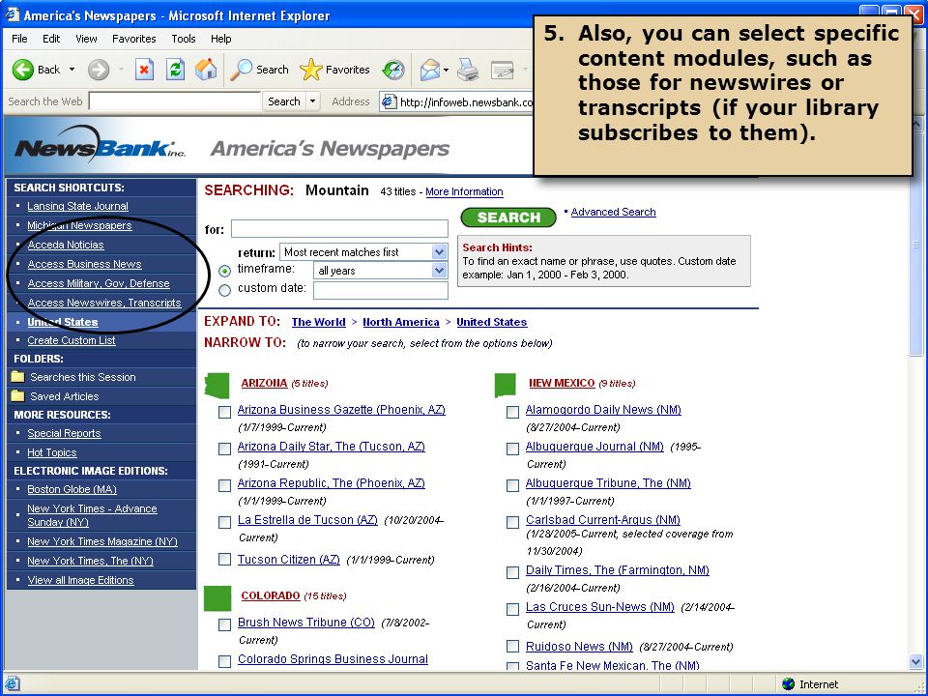Image resolution: width=928 pixels, height=696 pixels.
Task: Click the History clock icon
Action: click(x=393, y=70)
